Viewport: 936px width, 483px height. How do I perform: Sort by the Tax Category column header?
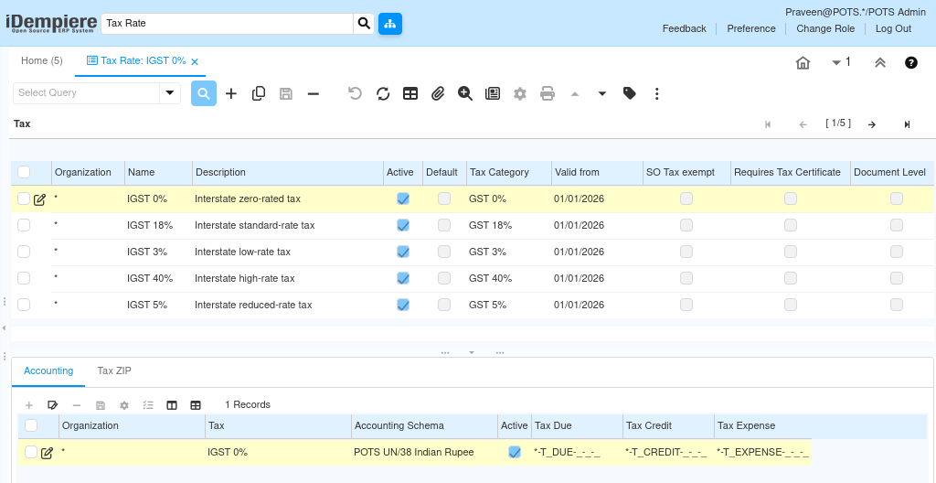[x=508, y=172]
